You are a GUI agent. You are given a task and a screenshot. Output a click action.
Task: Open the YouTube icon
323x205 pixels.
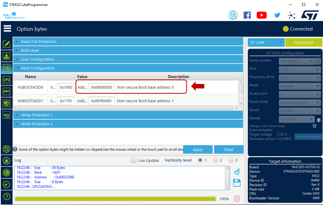coord(262,15)
